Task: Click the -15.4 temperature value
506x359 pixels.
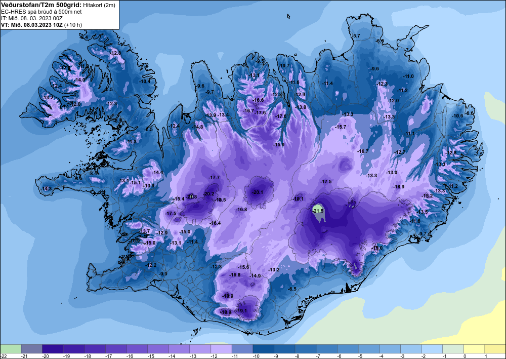Action: (x=179, y=199)
